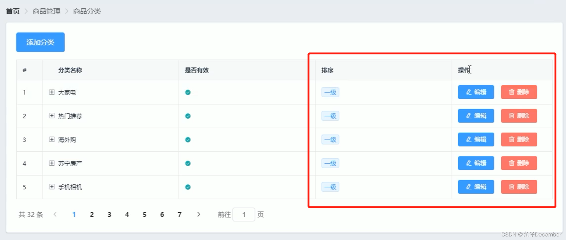Click the 是否有效 column header
566x240 pixels.
coord(197,70)
